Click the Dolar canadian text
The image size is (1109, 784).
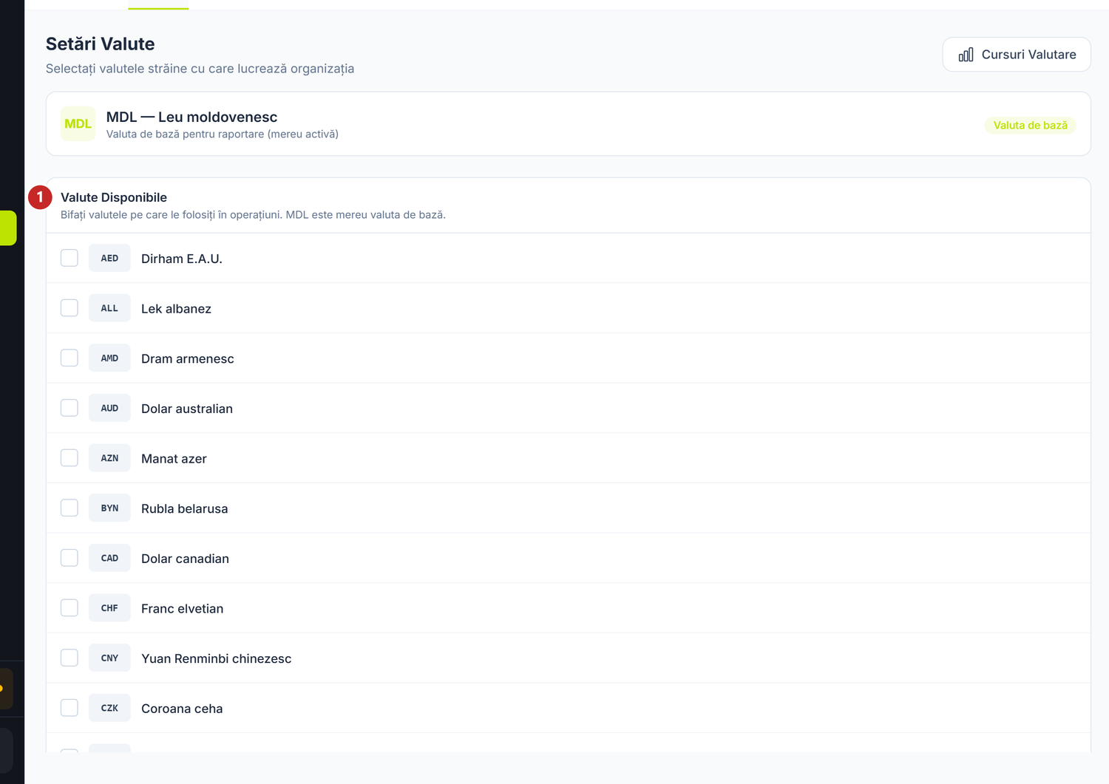(185, 559)
